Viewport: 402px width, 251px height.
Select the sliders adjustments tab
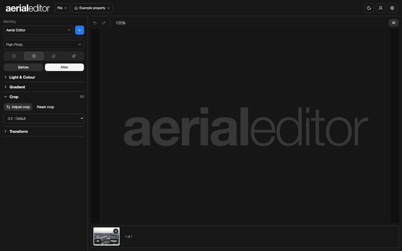tap(34, 56)
